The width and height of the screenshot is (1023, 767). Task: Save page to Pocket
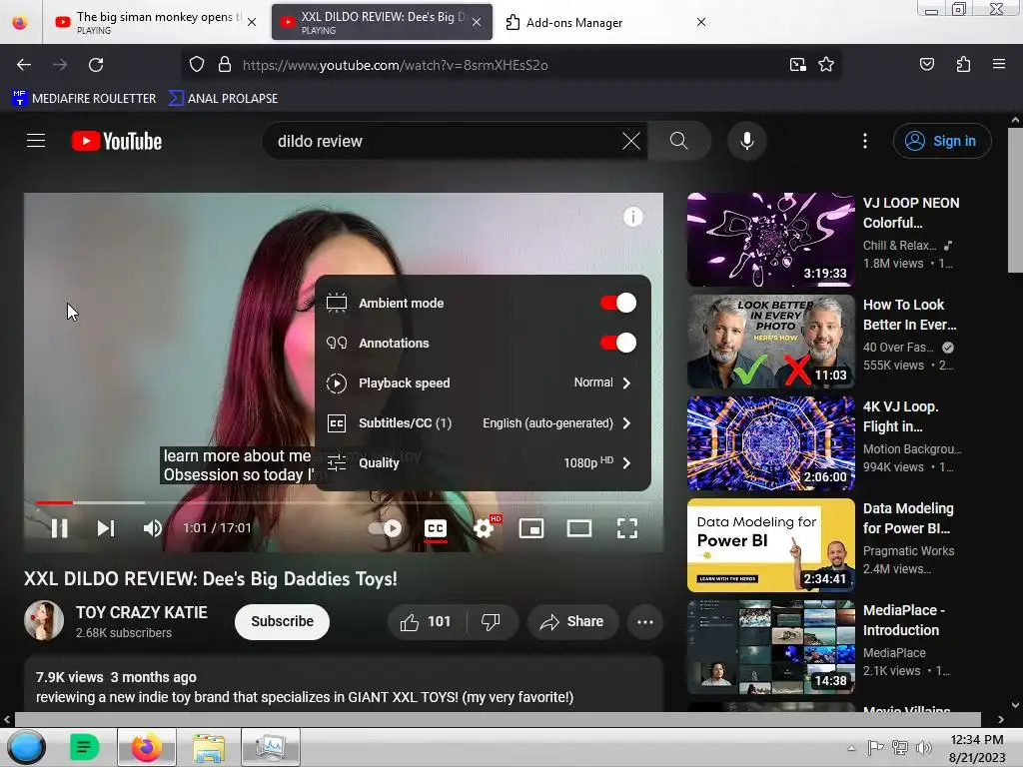[x=926, y=65]
